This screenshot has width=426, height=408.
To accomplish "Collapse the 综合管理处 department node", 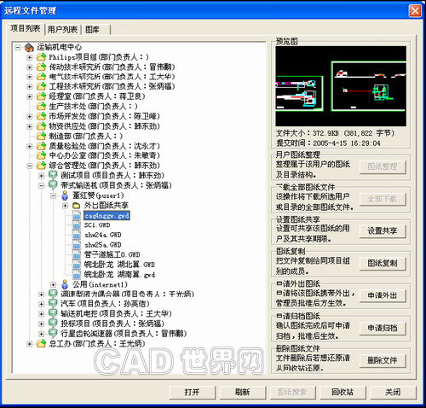I will pos(29,166).
